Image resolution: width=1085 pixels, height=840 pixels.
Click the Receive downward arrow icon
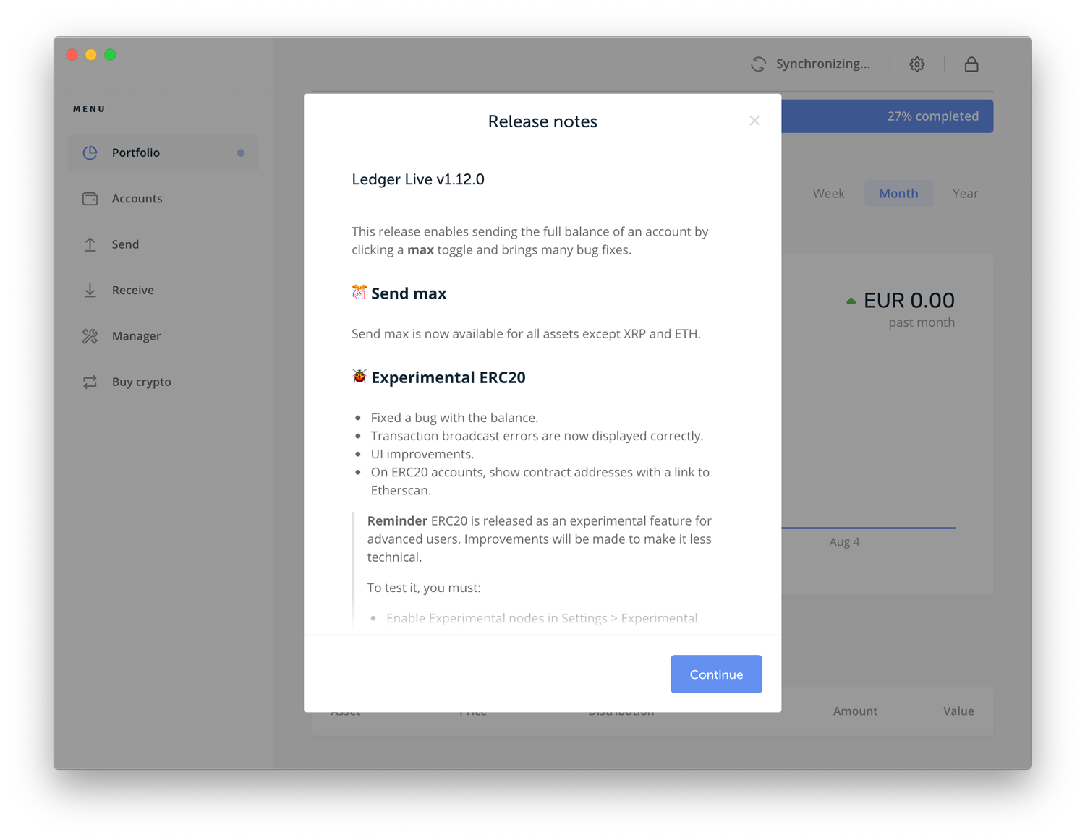90,290
